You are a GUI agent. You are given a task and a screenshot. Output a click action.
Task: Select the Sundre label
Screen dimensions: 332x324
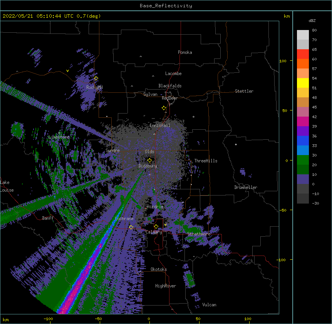[112, 150]
